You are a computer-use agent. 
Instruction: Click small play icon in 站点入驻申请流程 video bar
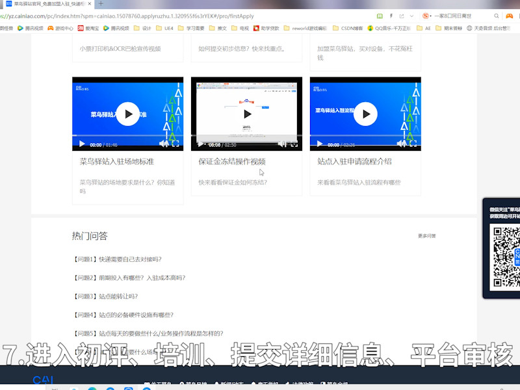(320, 144)
